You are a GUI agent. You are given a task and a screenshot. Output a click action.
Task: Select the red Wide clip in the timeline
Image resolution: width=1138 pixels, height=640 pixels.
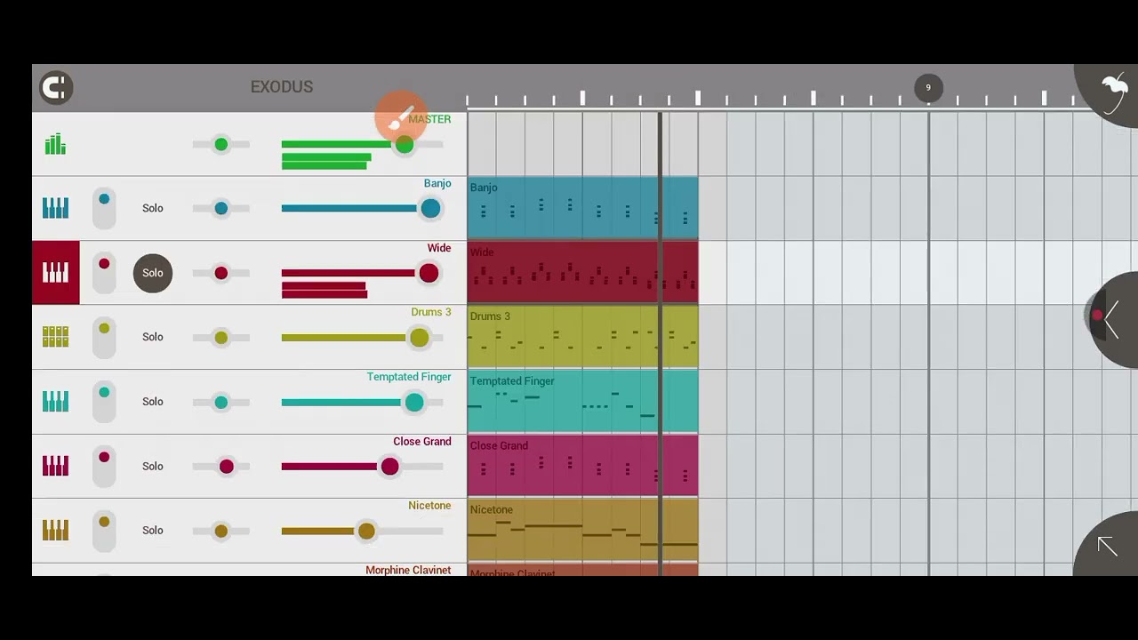click(582, 273)
